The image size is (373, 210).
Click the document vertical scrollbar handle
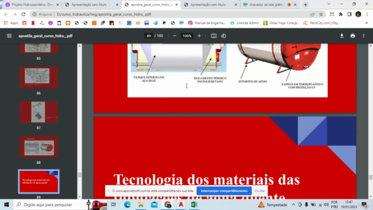coord(371,177)
